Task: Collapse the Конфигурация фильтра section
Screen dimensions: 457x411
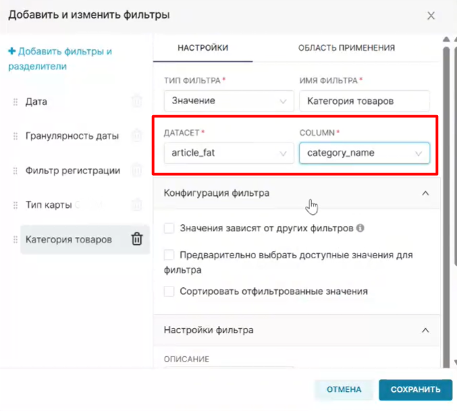Action: tap(425, 193)
